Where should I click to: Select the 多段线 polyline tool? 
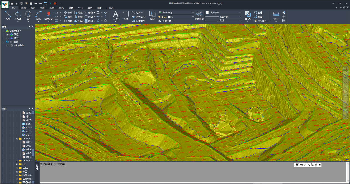coord(18,14)
